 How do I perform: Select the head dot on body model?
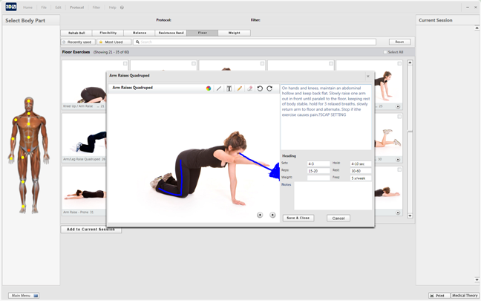(x=29, y=101)
